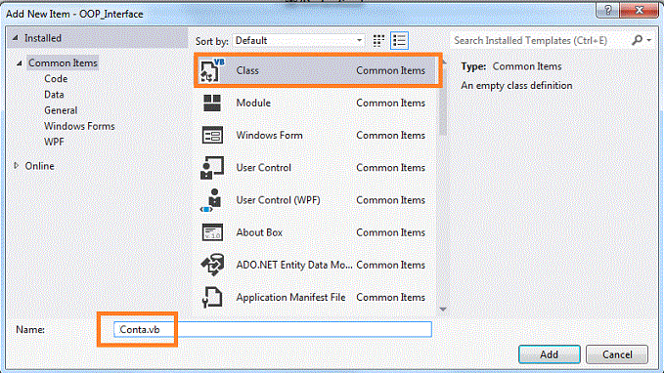Switch to small icons list view
664x373 pixels.
(x=399, y=41)
